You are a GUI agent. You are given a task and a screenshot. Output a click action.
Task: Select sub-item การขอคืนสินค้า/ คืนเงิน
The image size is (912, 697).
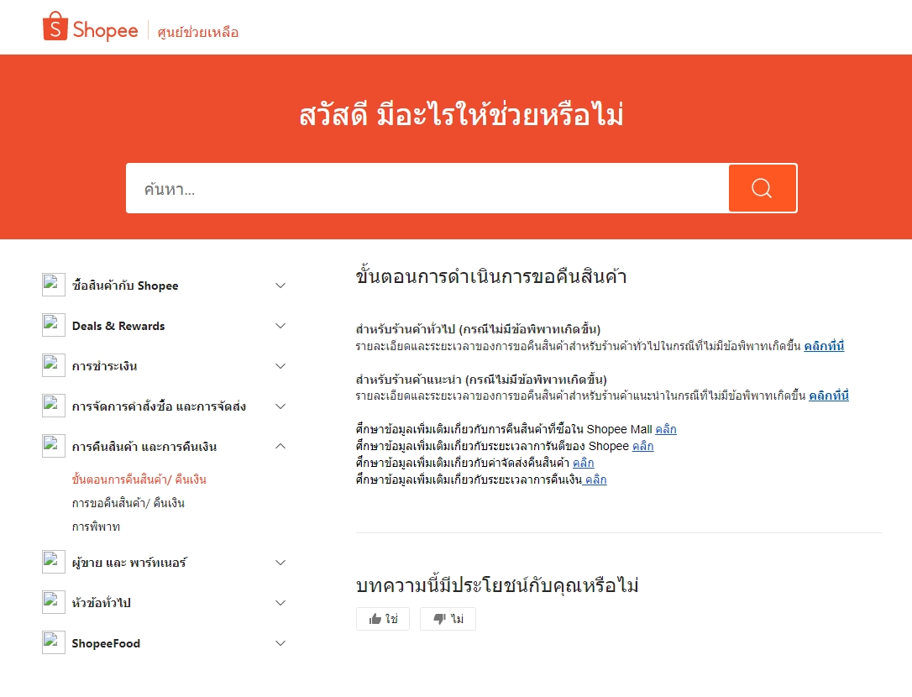tap(128, 503)
